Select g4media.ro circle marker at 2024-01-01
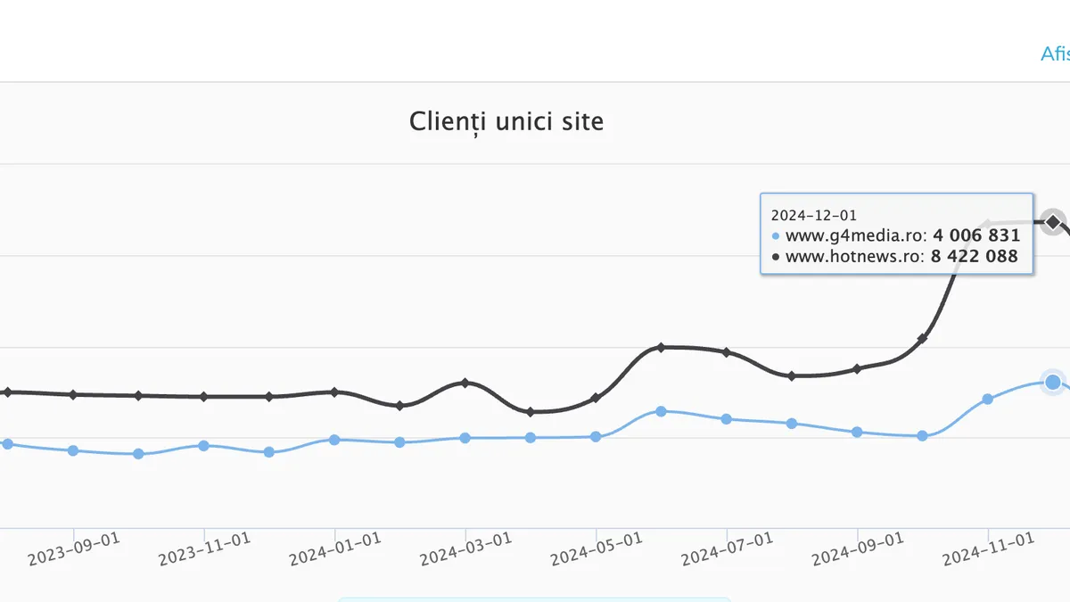This screenshot has width=1070, height=602. pyautogui.click(x=334, y=440)
